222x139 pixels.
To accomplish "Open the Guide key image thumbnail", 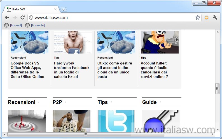I will click(x=161, y=121).
